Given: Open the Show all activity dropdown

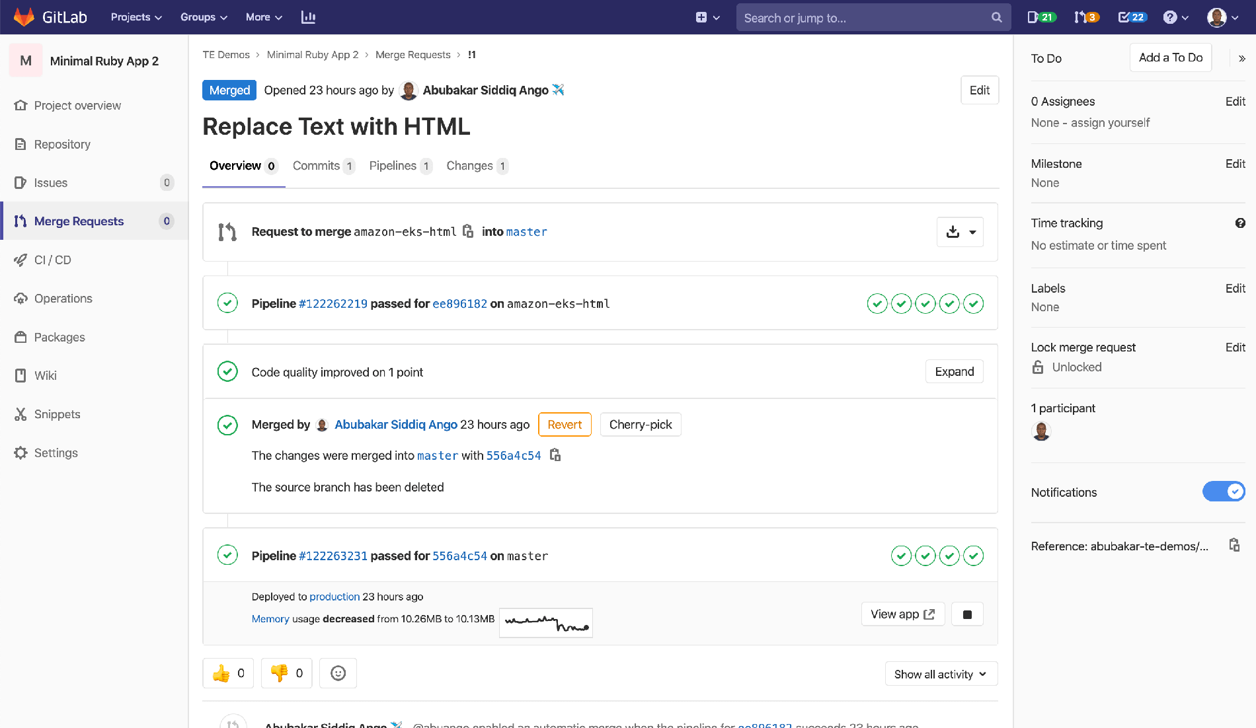Looking at the screenshot, I should pyautogui.click(x=941, y=673).
